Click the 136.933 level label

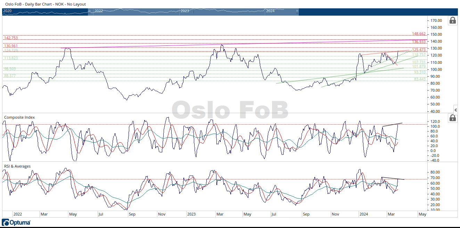[419, 42]
